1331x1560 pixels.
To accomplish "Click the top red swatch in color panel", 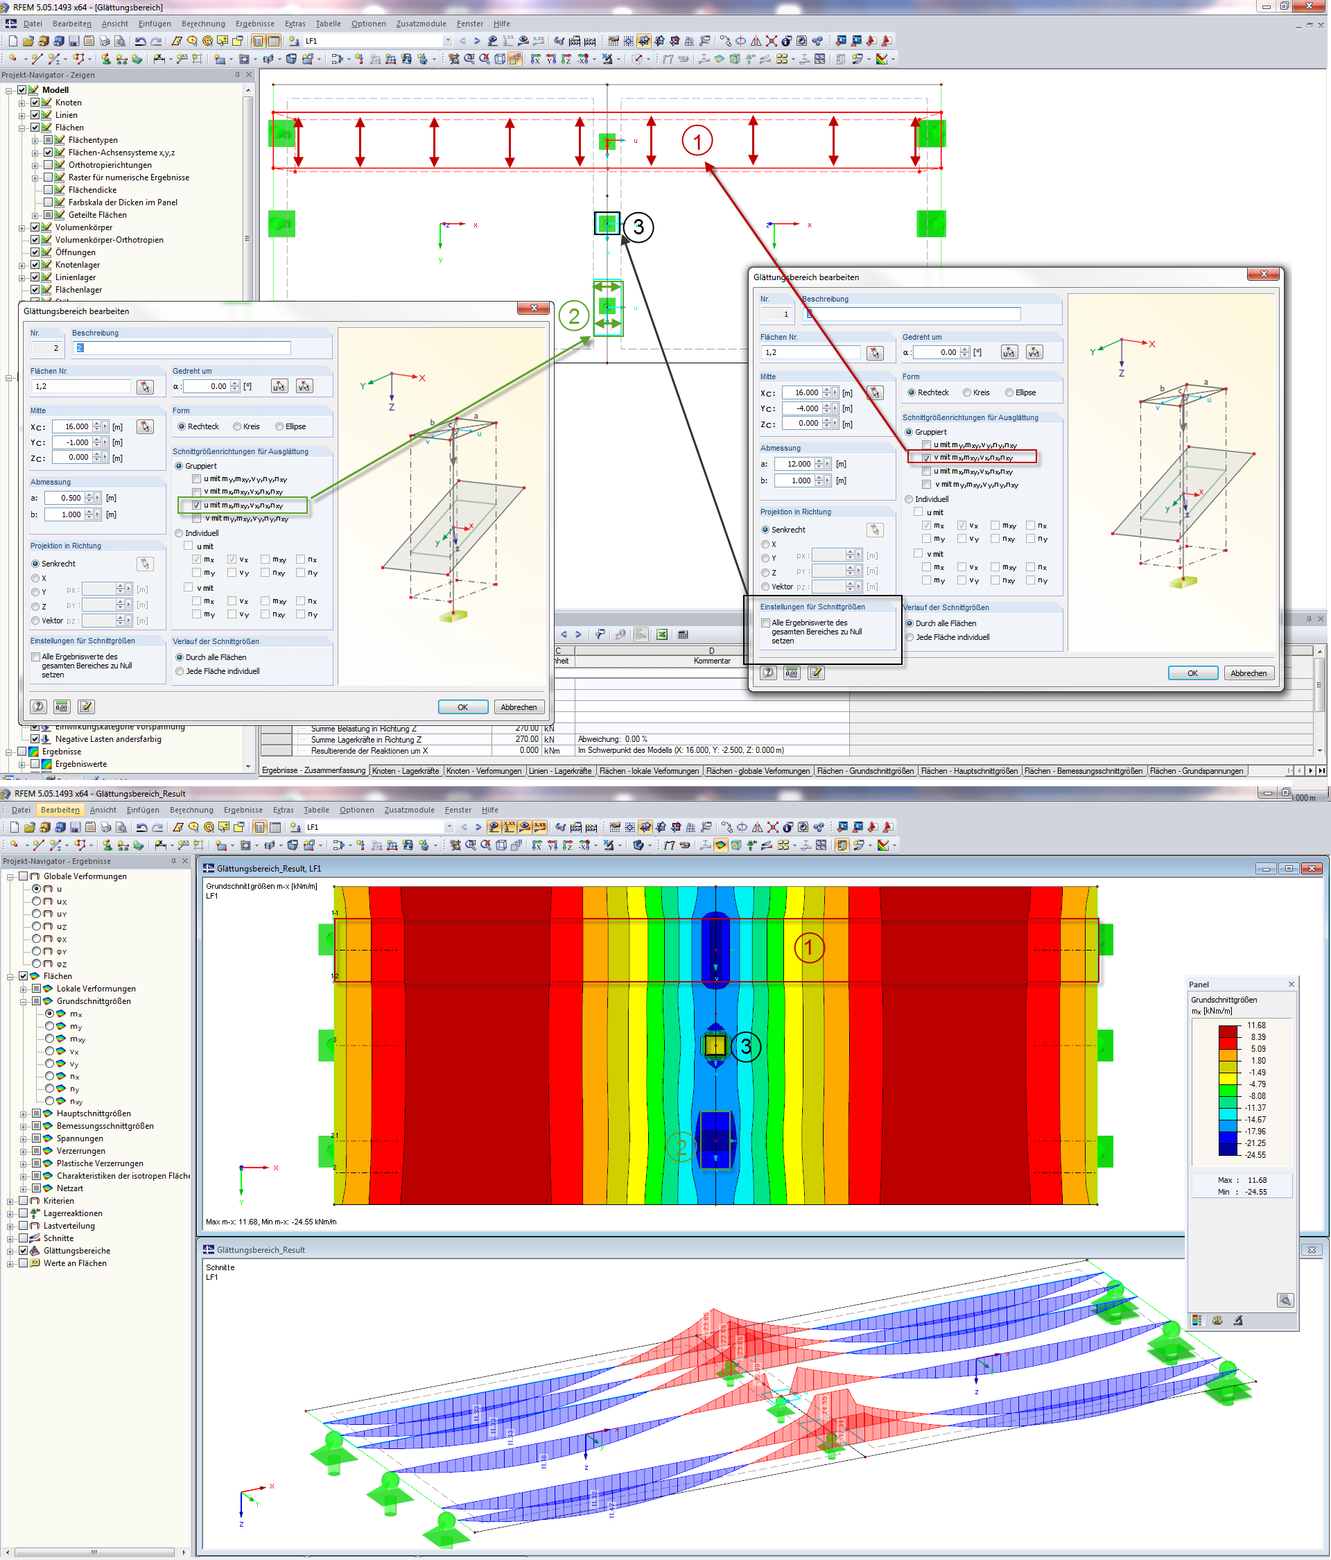I will 1228,1031.
